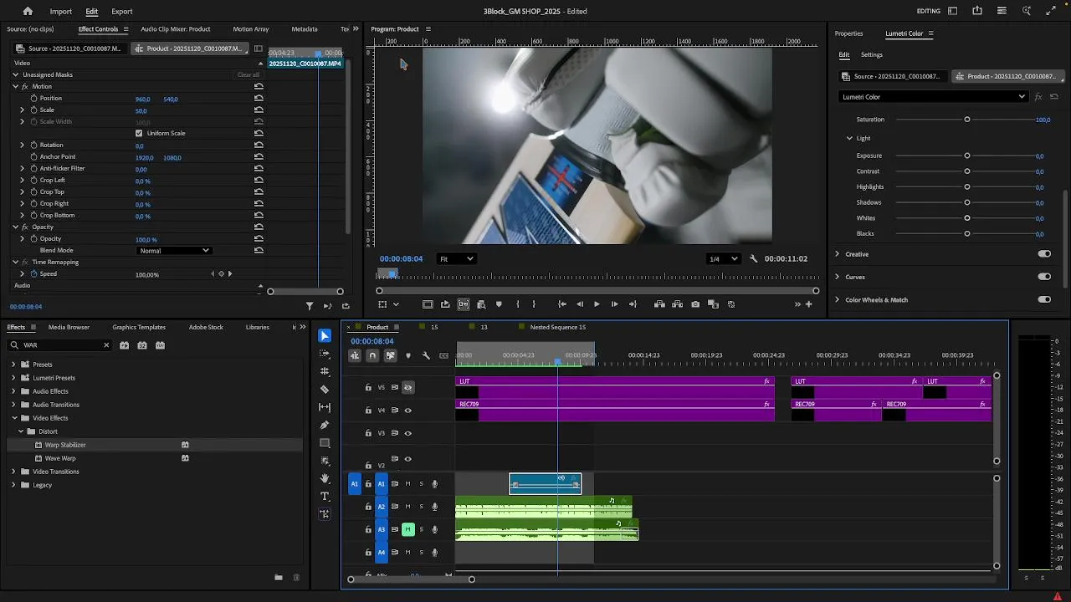The image size is (1071, 602).
Task: Switch to the Media Browser tab
Action: coord(69,327)
